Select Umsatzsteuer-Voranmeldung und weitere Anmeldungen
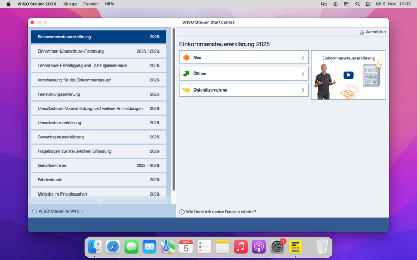 point(99,109)
